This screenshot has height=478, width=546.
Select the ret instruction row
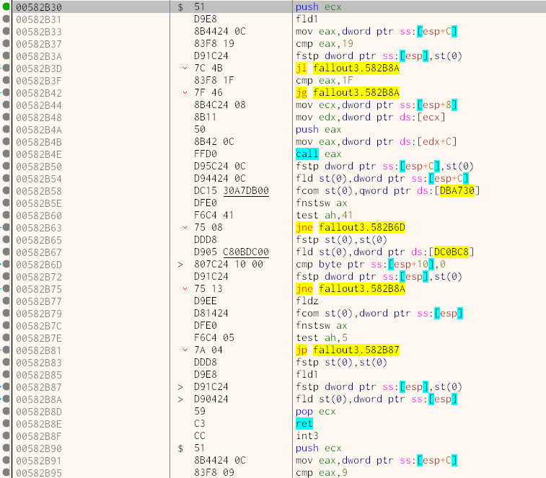click(304, 423)
